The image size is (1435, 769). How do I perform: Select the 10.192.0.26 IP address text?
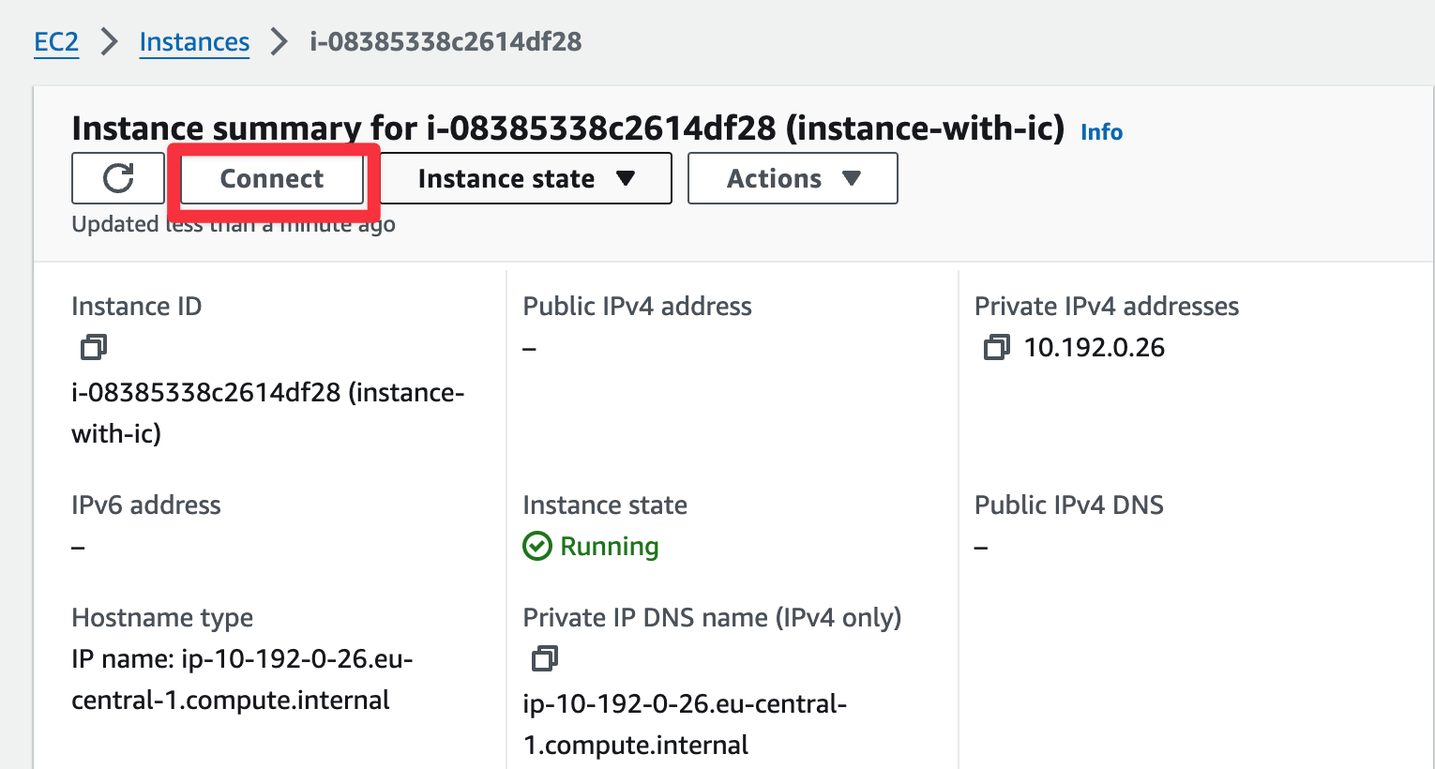1094,348
